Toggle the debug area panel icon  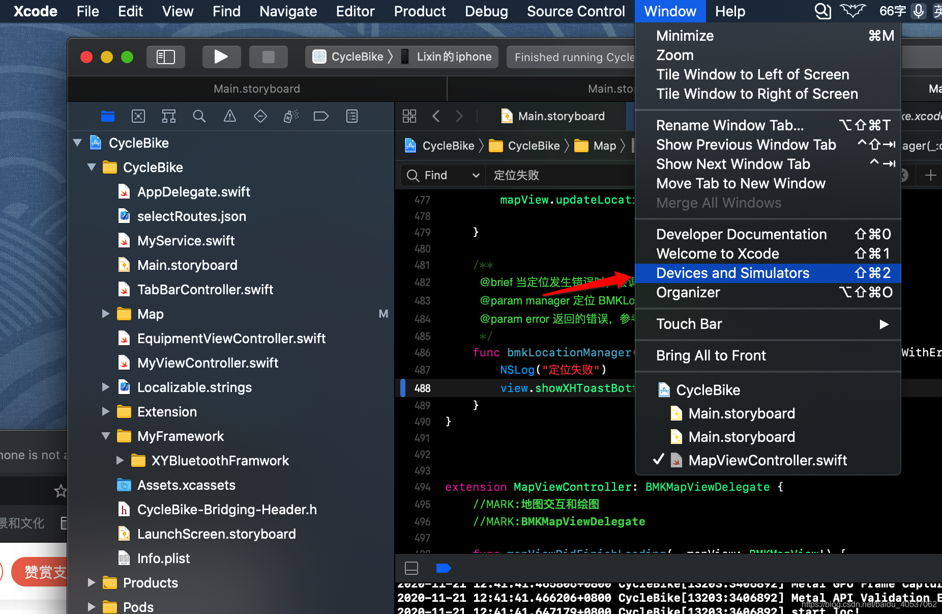pyautogui.click(x=411, y=568)
